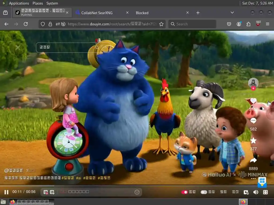Click the 8889 share count
Screen dimensions: 274x205
253,169
